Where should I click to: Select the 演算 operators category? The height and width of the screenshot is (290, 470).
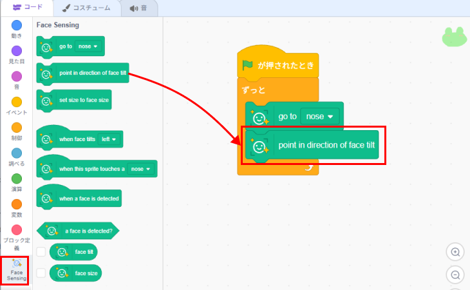pyautogui.click(x=17, y=179)
